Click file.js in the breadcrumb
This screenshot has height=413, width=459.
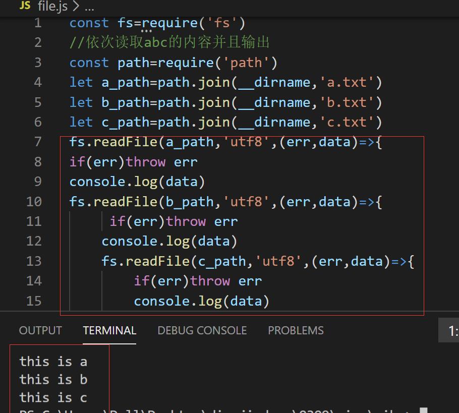tap(52, 6)
